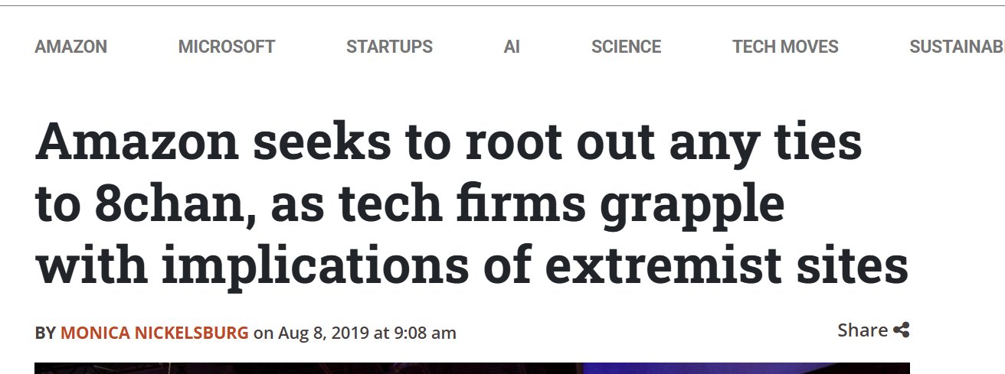The image size is (1005, 374).
Task: Open author Monica Nickelsburg's profile link
Action: tap(154, 333)
